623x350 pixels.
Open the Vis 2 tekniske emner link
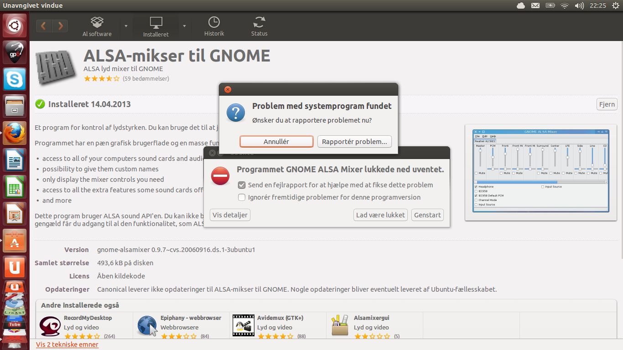tap(67, 345)
